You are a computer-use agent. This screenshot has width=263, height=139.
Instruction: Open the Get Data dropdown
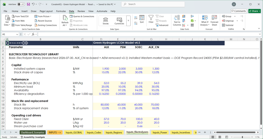pyautogui.click(x=7, y=21)
